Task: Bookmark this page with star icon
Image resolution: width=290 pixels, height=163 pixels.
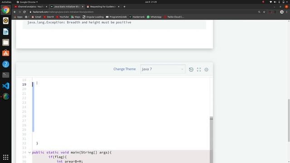Action: (x=264, y=12)
